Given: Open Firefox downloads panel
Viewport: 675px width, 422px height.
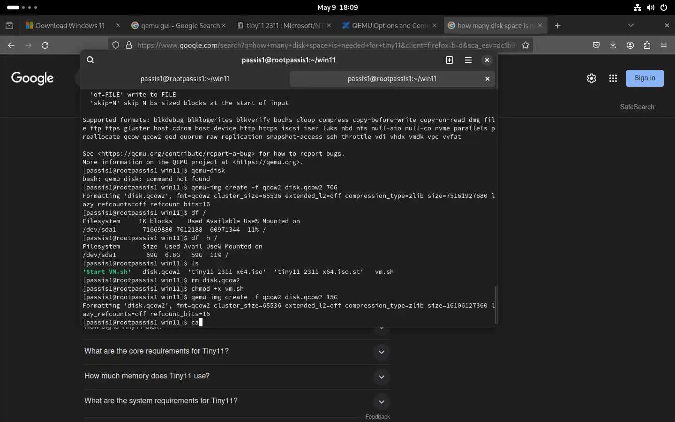Looking at the screenshot, I should pyautogui.click(x=613, y=45).
